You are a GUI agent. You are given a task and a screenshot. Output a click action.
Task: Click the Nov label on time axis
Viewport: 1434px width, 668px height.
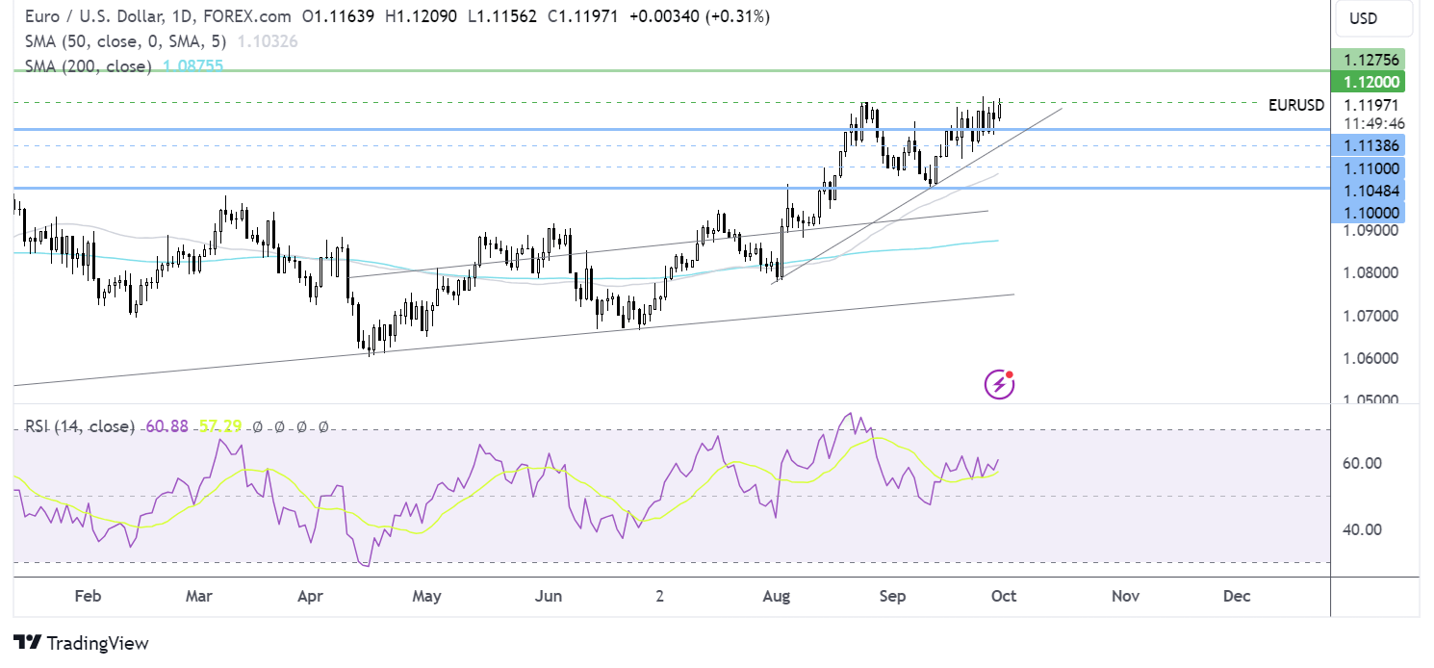coord(1125,596)
